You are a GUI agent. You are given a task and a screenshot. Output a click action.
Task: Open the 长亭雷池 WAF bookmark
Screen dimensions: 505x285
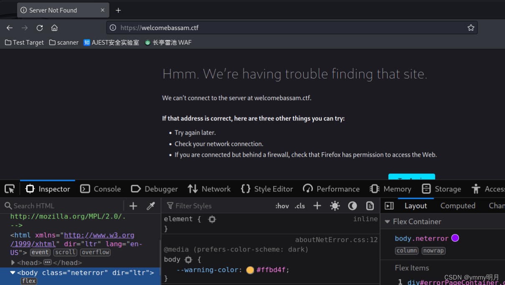coord(168,42)
